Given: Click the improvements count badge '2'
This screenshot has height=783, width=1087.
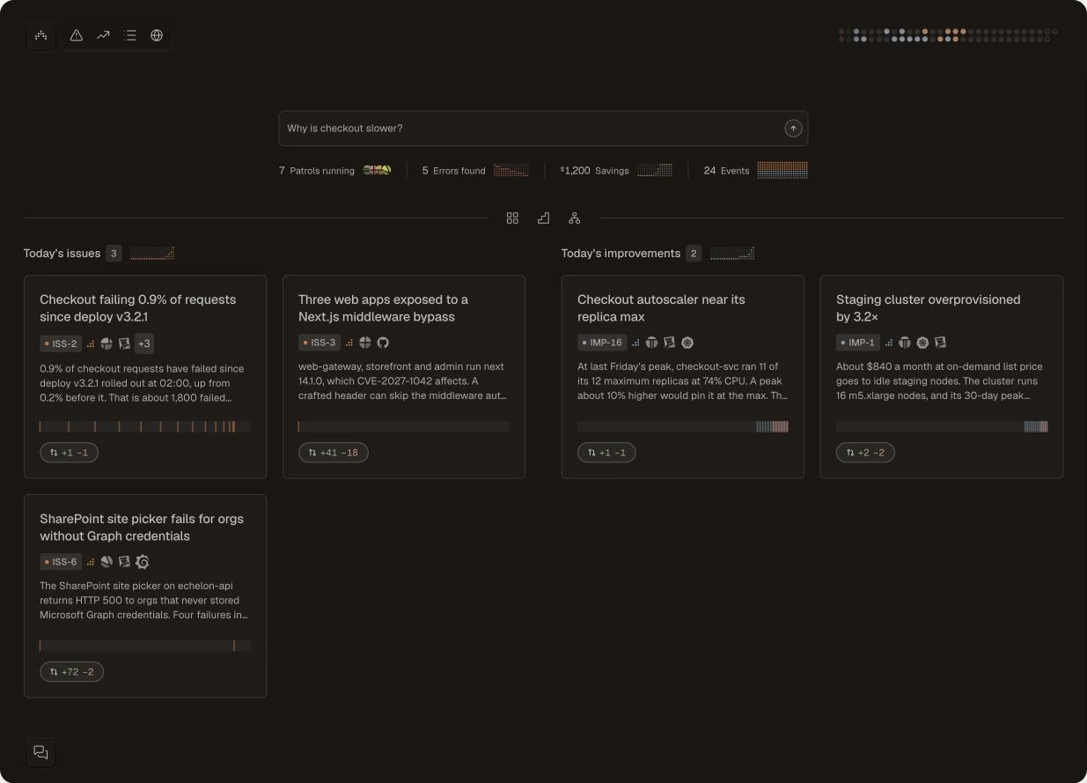Looking at the screenshot, I should (694, 254).
